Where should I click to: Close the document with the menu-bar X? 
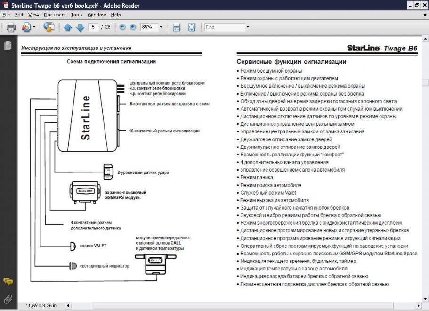click(425, 15)
